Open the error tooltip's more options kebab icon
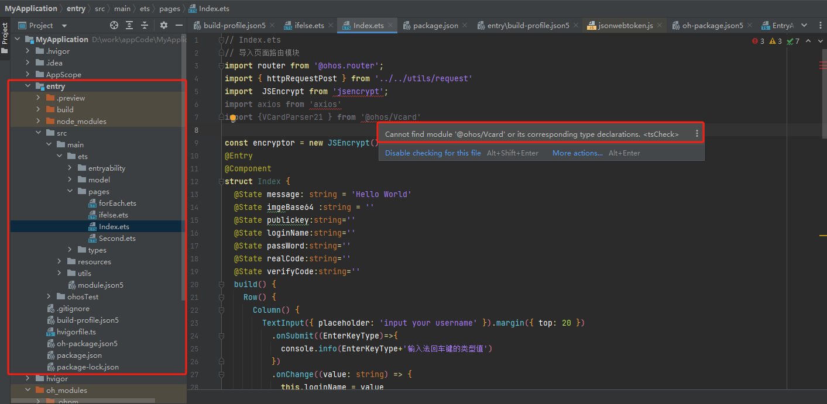The width and height of the screenshot is (827, 404). [696, 133]
